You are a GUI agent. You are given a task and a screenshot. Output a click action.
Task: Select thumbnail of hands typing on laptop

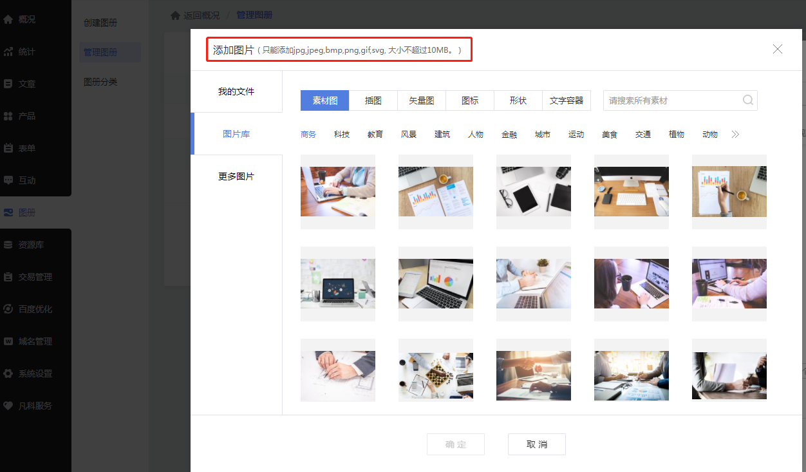click(x=338, y=191)
